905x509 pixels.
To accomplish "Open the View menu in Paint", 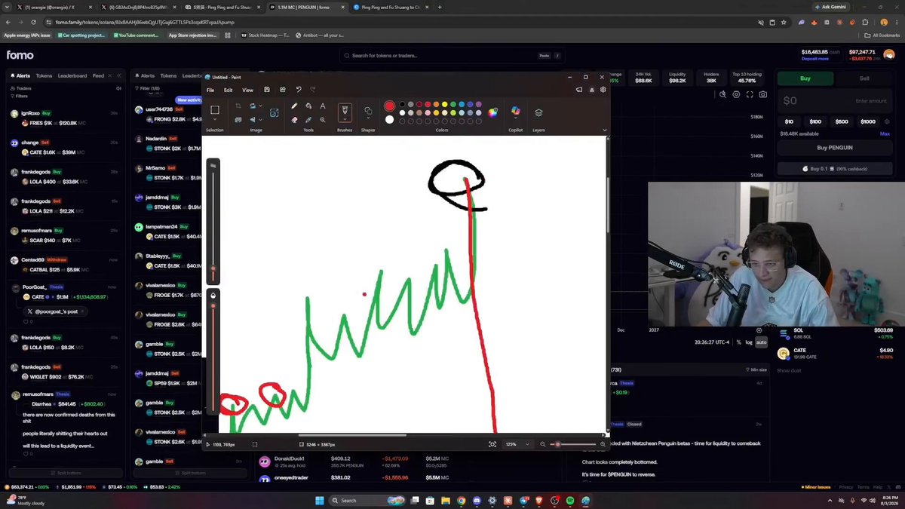I will (247, 90).
